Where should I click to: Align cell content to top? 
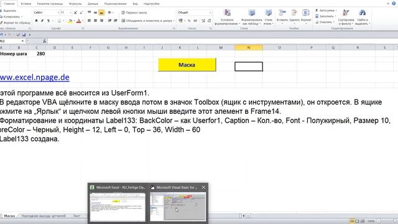point(90,12)
